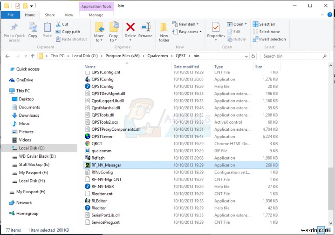Click Paste shortcut in ribbon

[71, 39]
